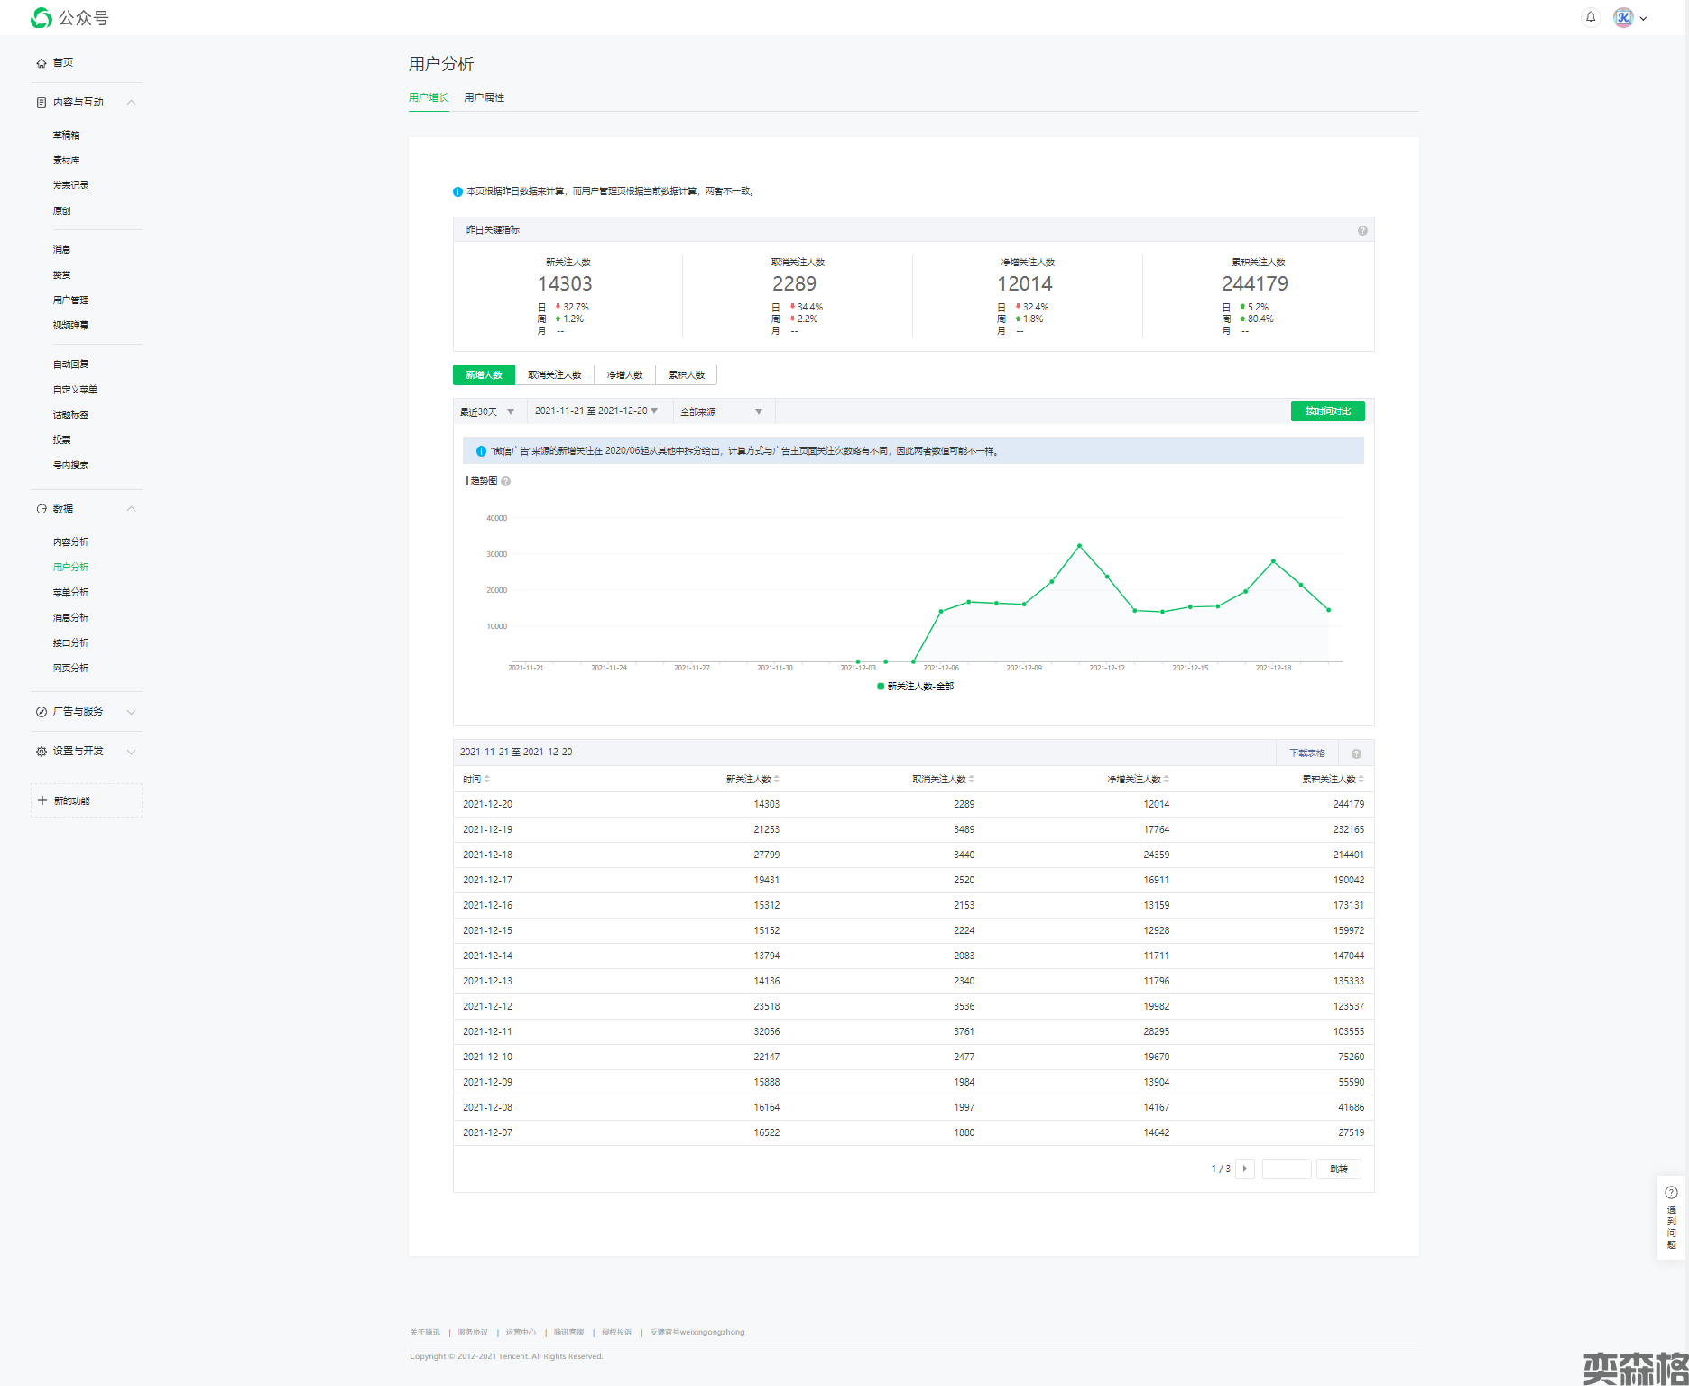This screenshot has height=1386, width=1689.
Task: Open the 最近30天 time range dropdown
Action: point(487,411)
